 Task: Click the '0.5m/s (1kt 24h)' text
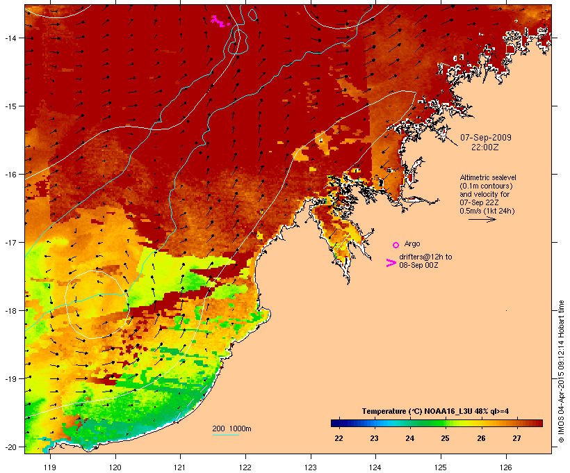coord(487,211)
